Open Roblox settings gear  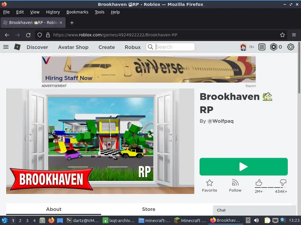pyautogui.click(x=291, y=47)
